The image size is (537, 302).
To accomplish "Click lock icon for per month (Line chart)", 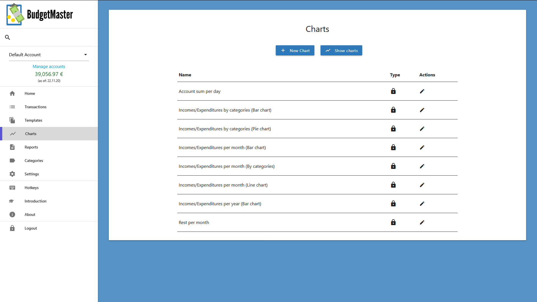I will 393,185.
